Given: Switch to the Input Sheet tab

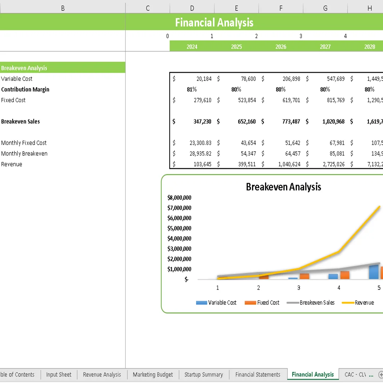Looking at the screenshot, I should tap(59, 375).
